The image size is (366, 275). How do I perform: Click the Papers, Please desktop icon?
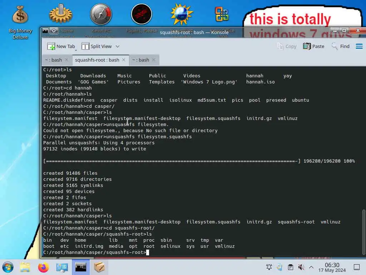[x=142, y=14]
